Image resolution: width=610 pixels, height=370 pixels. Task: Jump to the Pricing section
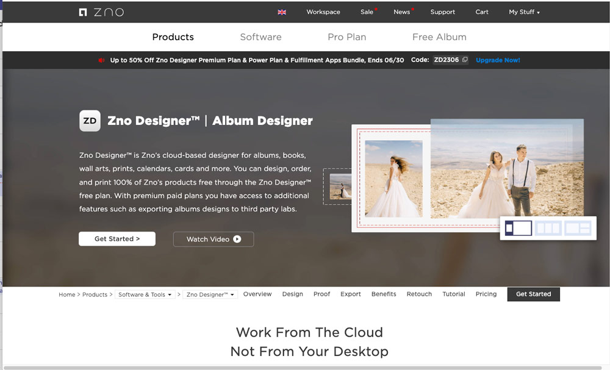(486, 294)
